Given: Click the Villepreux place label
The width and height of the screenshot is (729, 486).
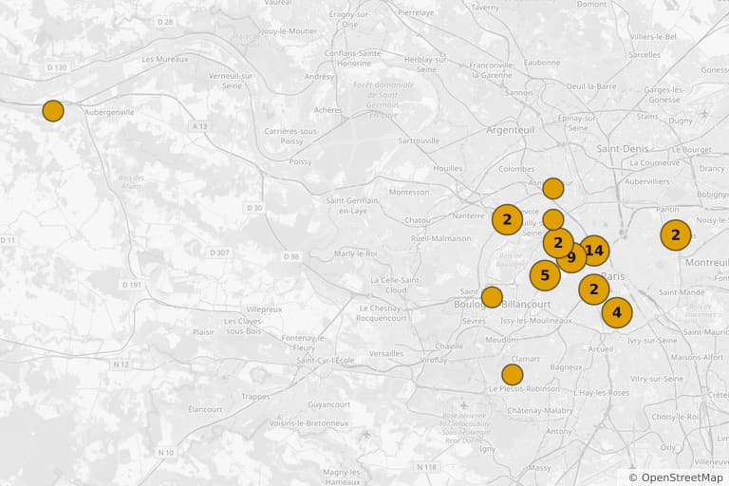Looking at the screenshot, I should 264,309.
